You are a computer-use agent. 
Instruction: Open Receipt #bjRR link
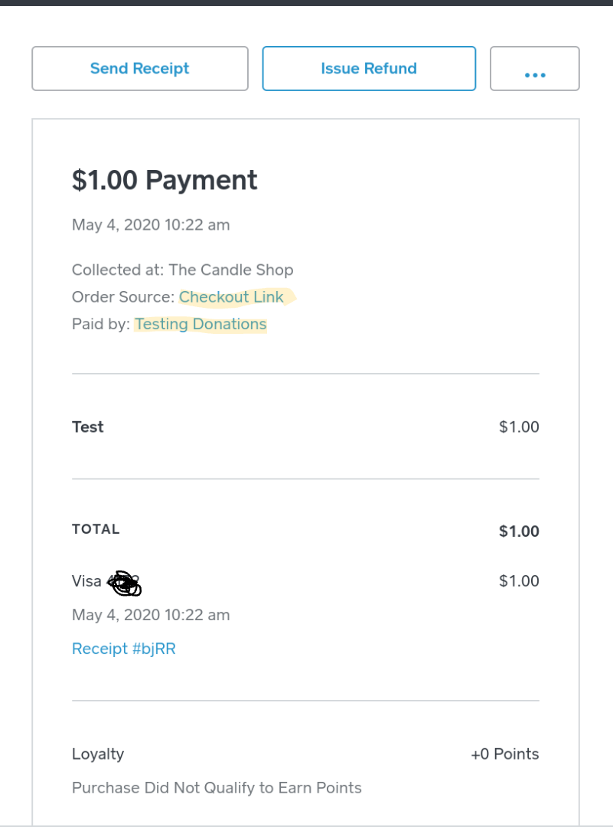tap(124, 649)
